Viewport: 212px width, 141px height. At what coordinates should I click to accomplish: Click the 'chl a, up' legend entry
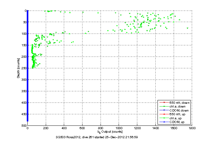[x=171, y=118]
